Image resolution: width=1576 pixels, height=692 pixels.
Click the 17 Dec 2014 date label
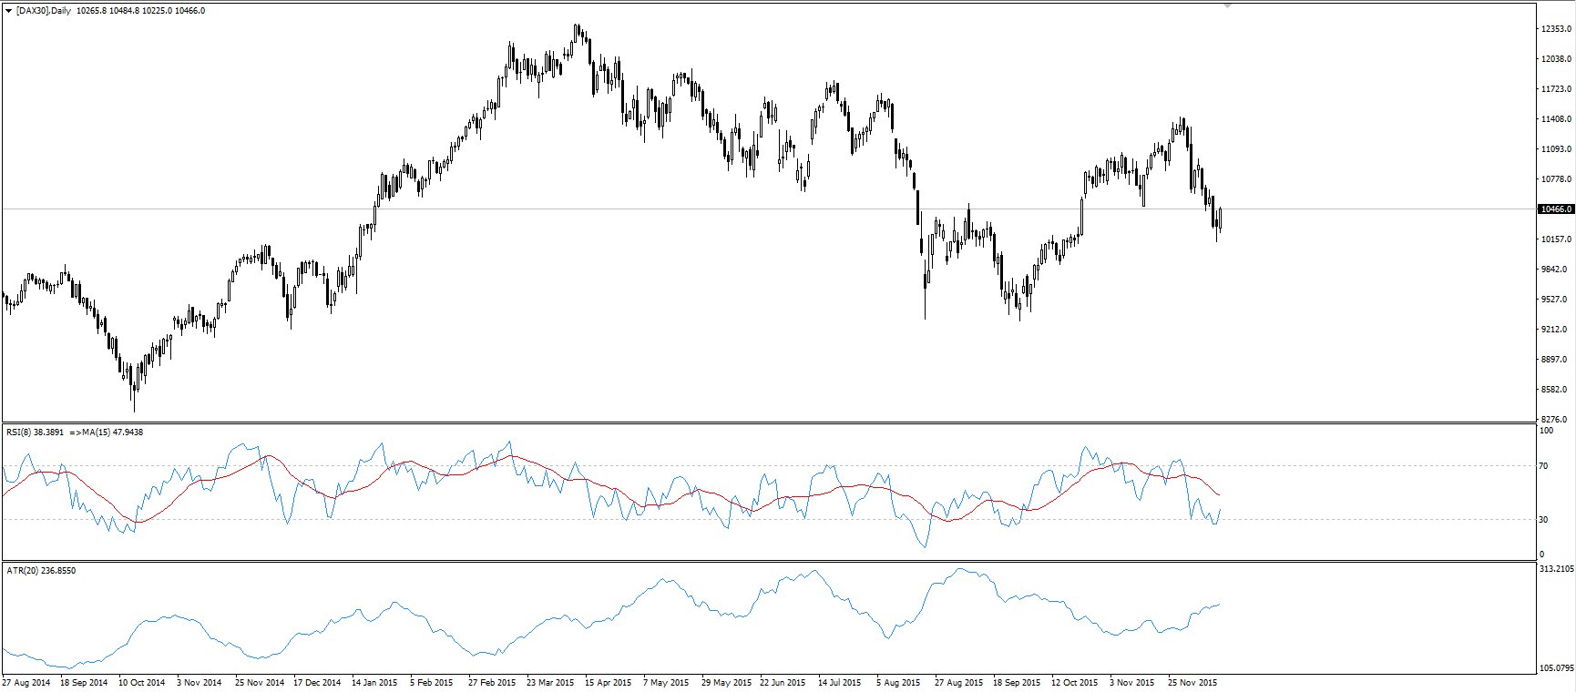pos(317,682)
